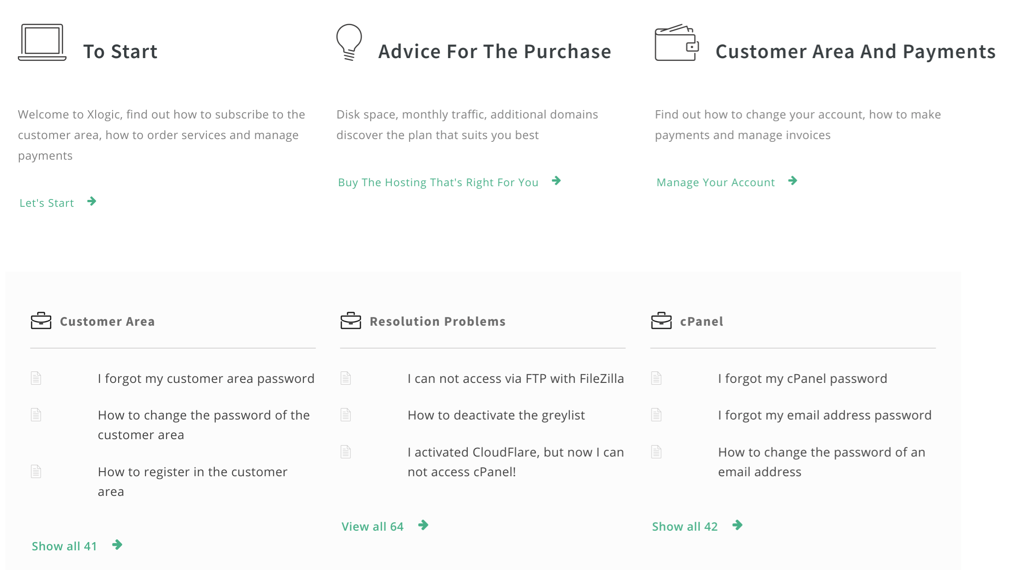Click the briefcase icon next to Customer Area
Screen dimensions: 1013x570
pyautogui.click(x=41, y=321)
